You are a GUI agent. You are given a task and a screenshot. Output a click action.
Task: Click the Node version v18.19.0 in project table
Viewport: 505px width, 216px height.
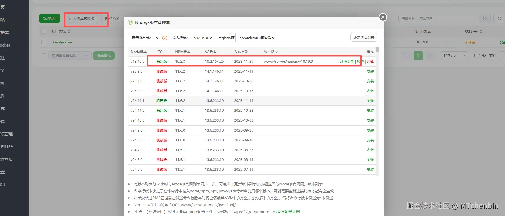[421, 42]
